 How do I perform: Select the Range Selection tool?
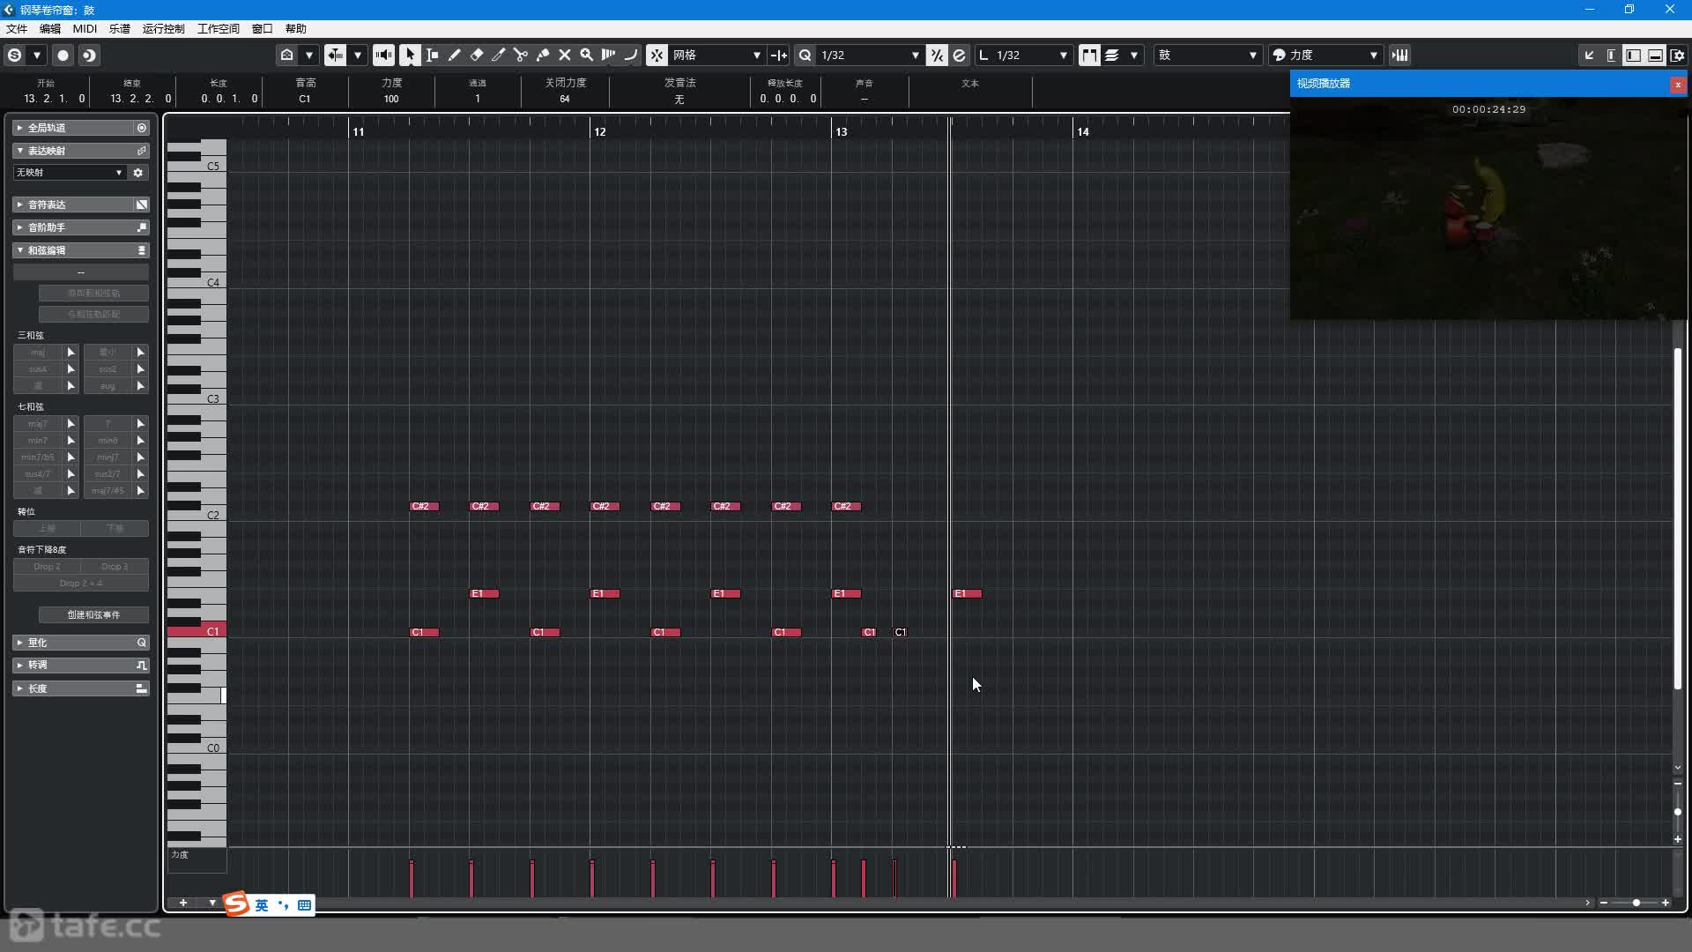[x=433, y=55]
